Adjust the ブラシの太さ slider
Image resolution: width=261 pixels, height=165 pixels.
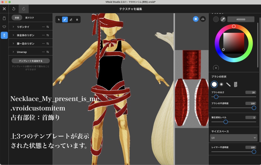(x=216, y=97)
